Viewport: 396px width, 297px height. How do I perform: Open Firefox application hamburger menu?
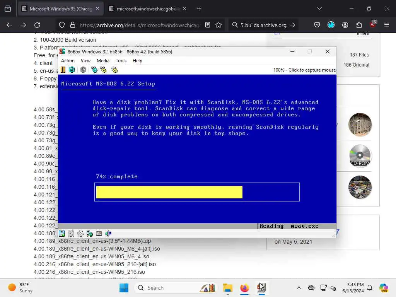pos(387,25)
